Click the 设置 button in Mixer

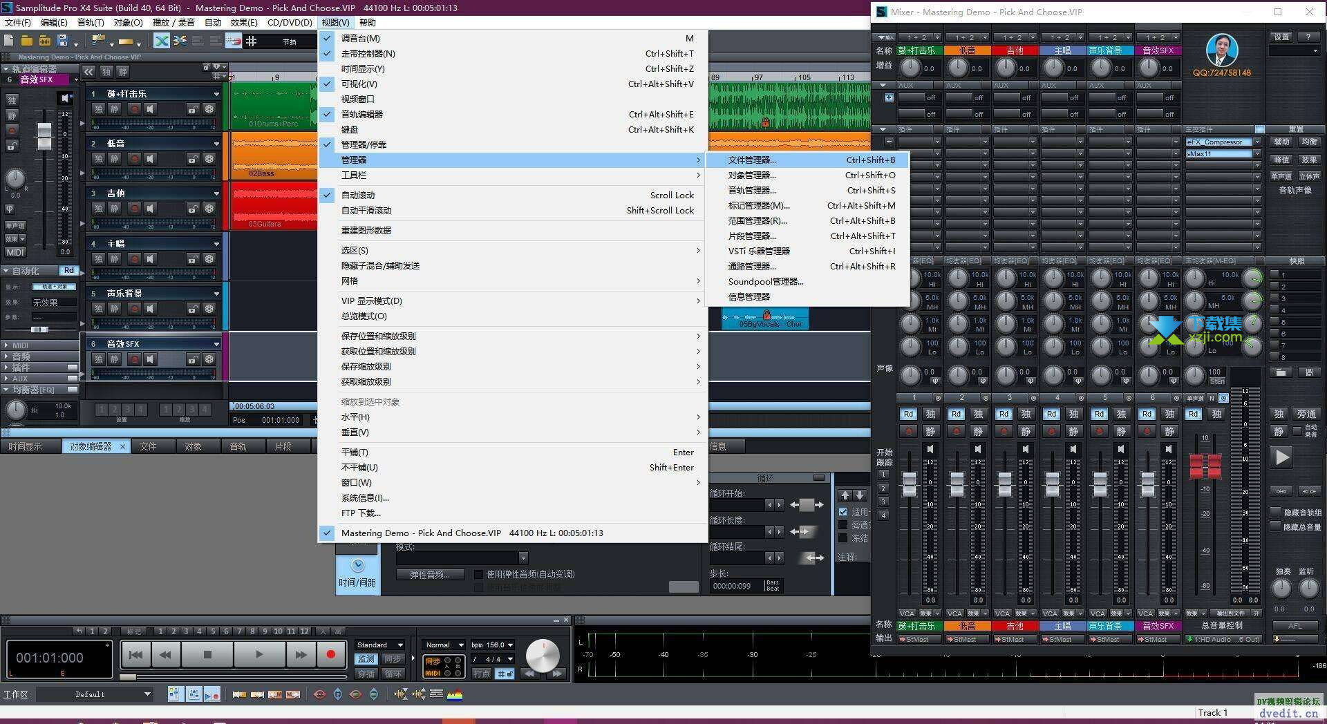[1281, 37]
